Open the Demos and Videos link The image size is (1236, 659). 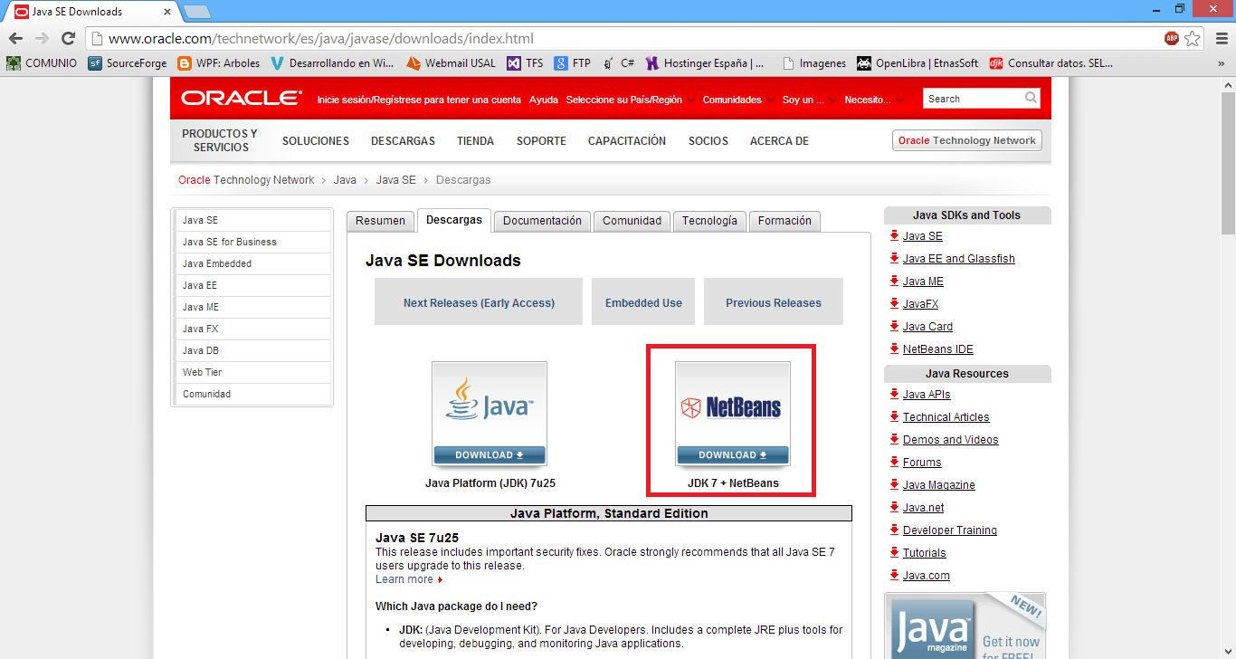point(950,440)
